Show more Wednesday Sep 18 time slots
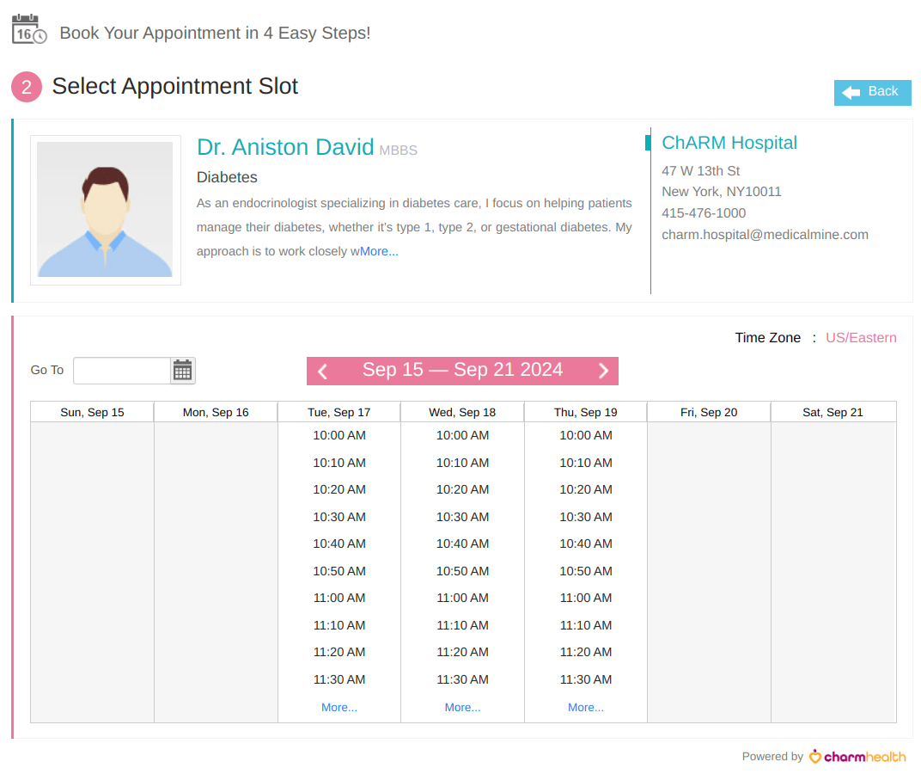Image resolution: width=921 pixels, height=774 pixels. coord(462,708)
